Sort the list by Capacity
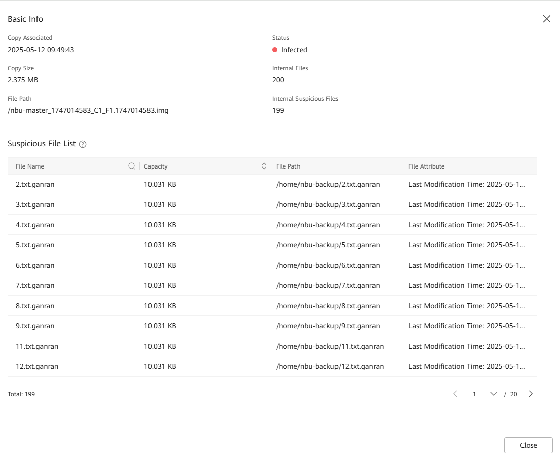This screenshot has height=458, width=560. [264, 166]
